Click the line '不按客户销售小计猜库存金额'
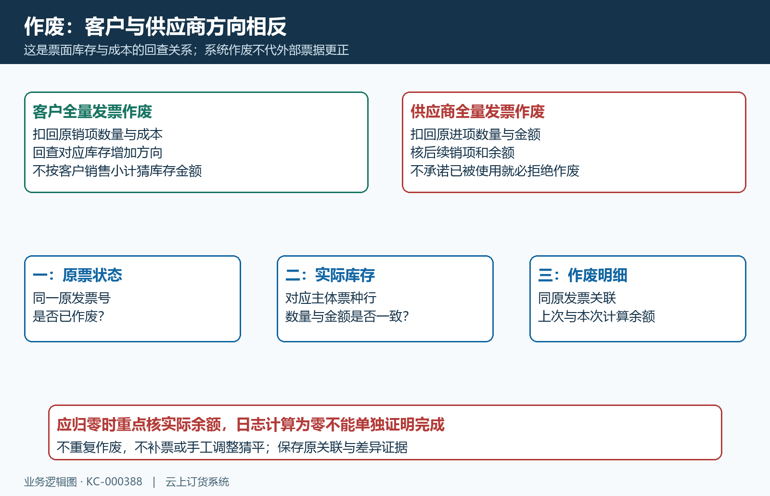This screenshot has height=496, width=770. (117, 171)
